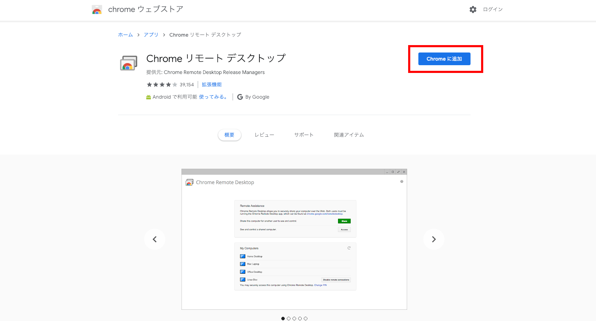Click the Office Desktop computer row
596x321 pixels.
pyautogui.click(x=295, y=272)
